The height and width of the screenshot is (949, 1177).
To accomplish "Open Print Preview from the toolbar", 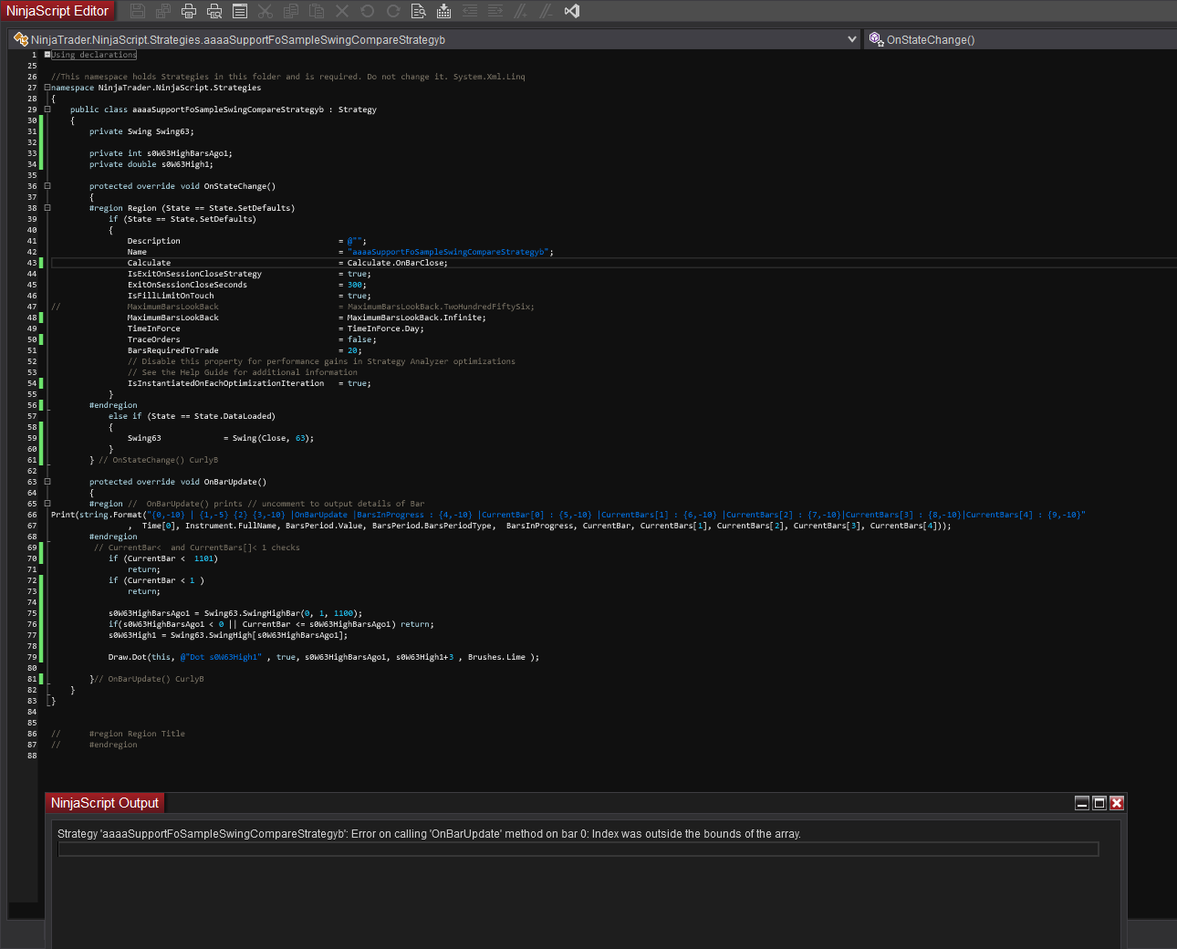I will 214,11.
